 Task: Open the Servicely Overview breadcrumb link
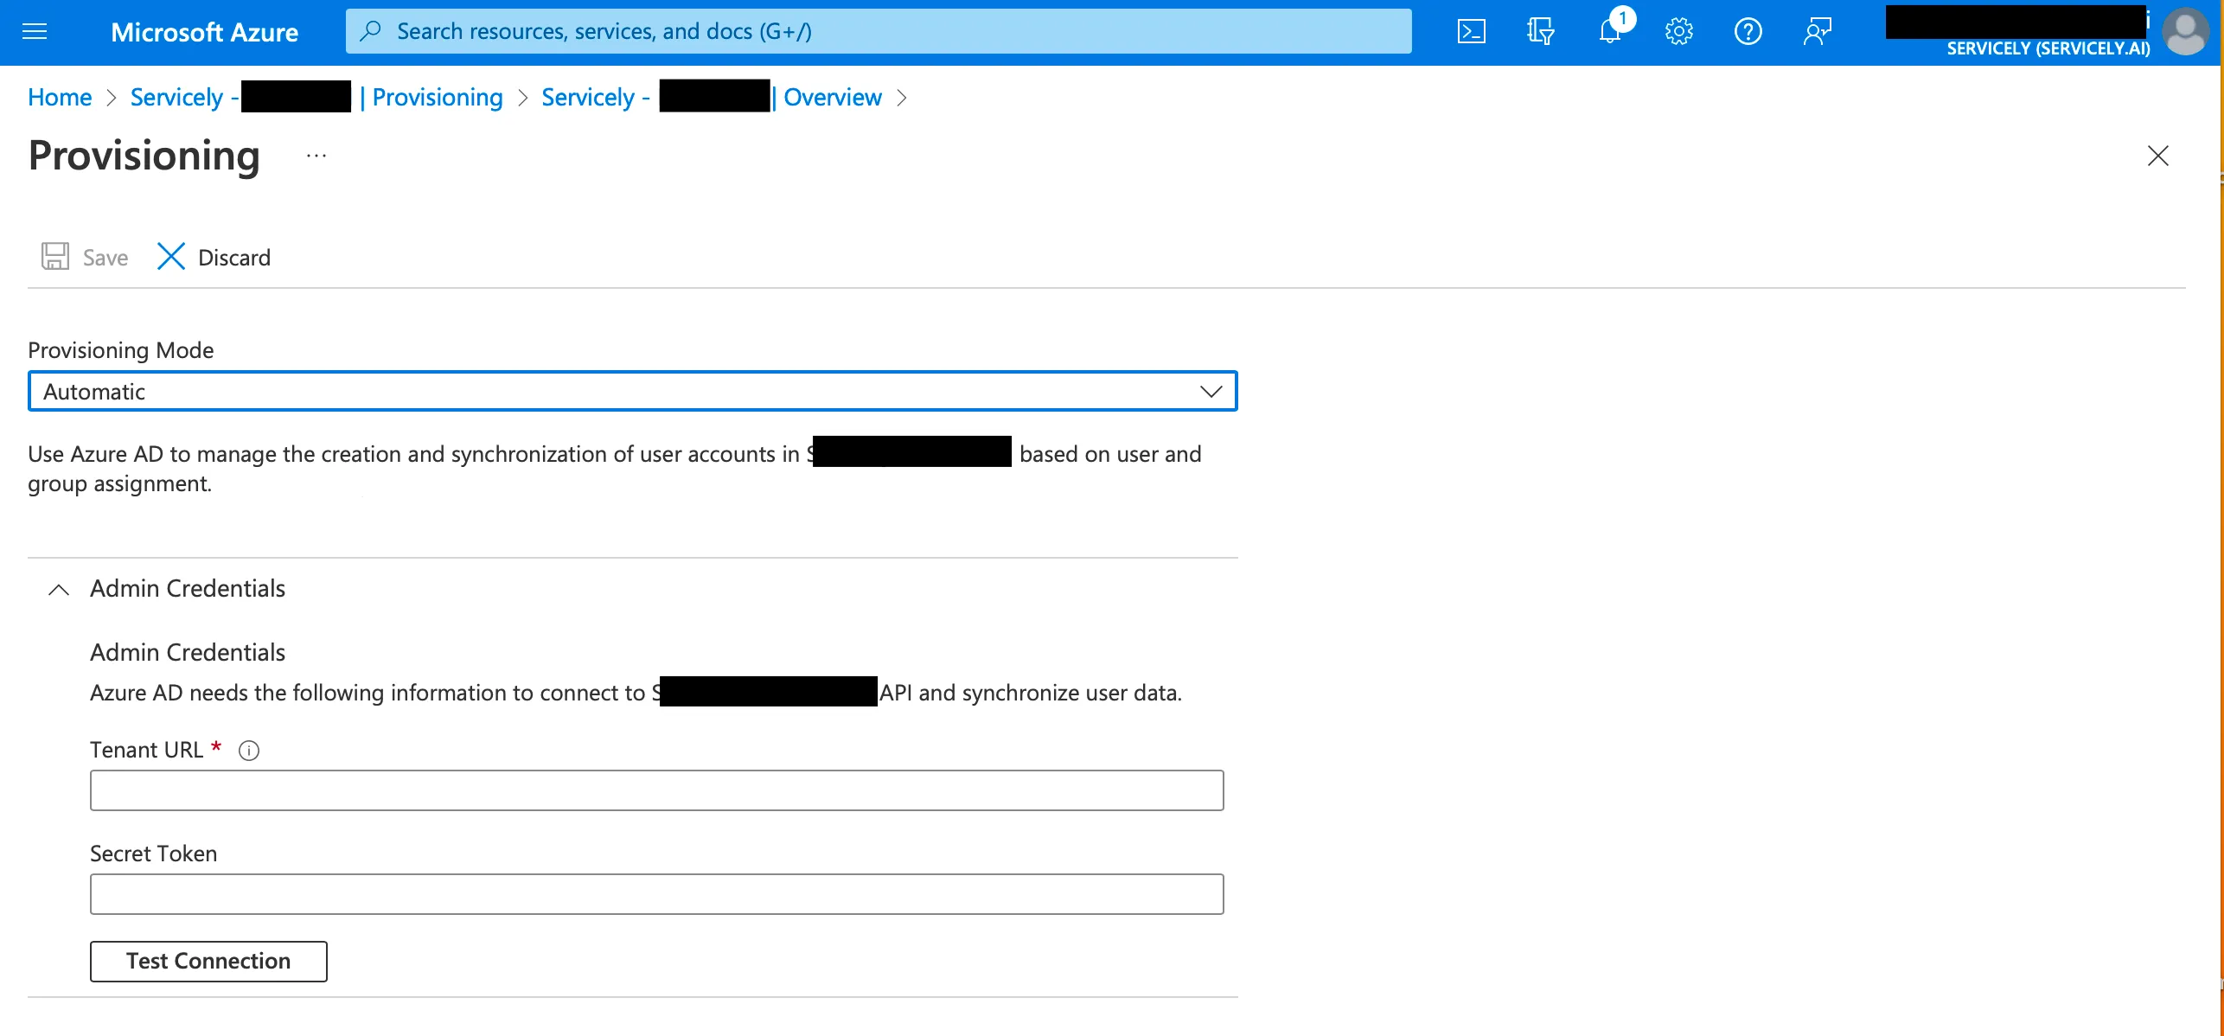pos(712,97)
